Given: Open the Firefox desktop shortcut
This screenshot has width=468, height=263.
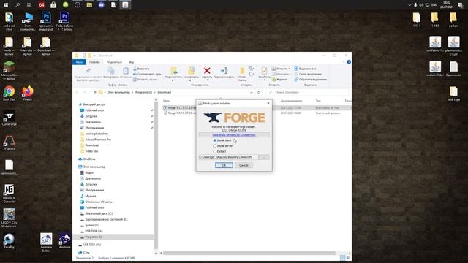Looking at the screenshot, I should [x=28, y=94].
